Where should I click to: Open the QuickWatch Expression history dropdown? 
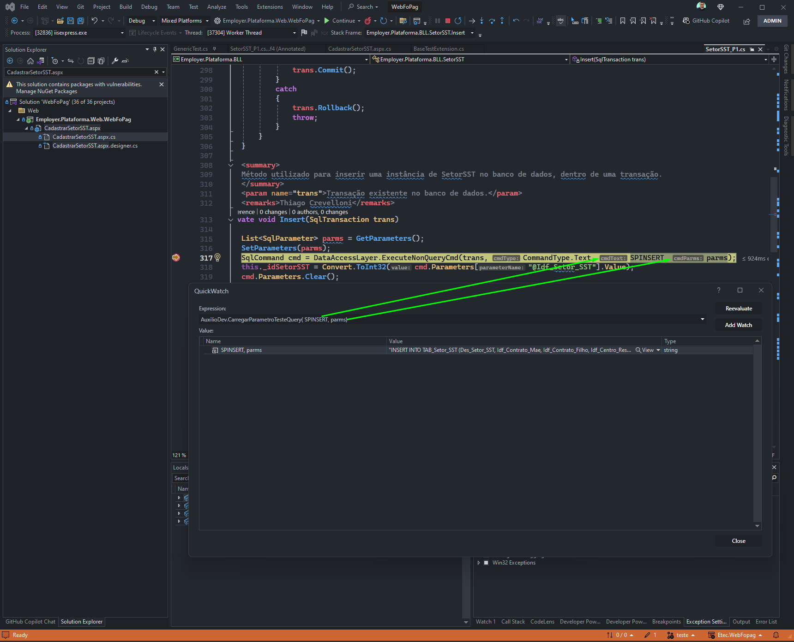(x=702, y=319)
